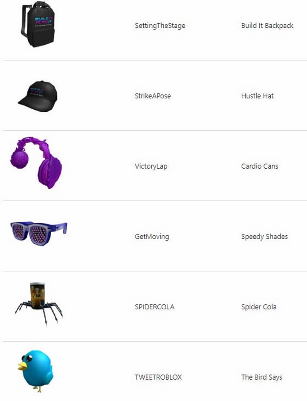Image resolution: width=307 pixels, height=401 pixels.
Task: Select the VictoryLap code text
Action: (151, 166)
